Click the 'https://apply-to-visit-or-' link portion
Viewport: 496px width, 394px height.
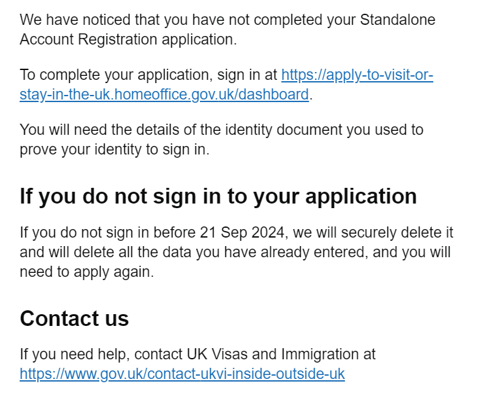coord(357,75)
